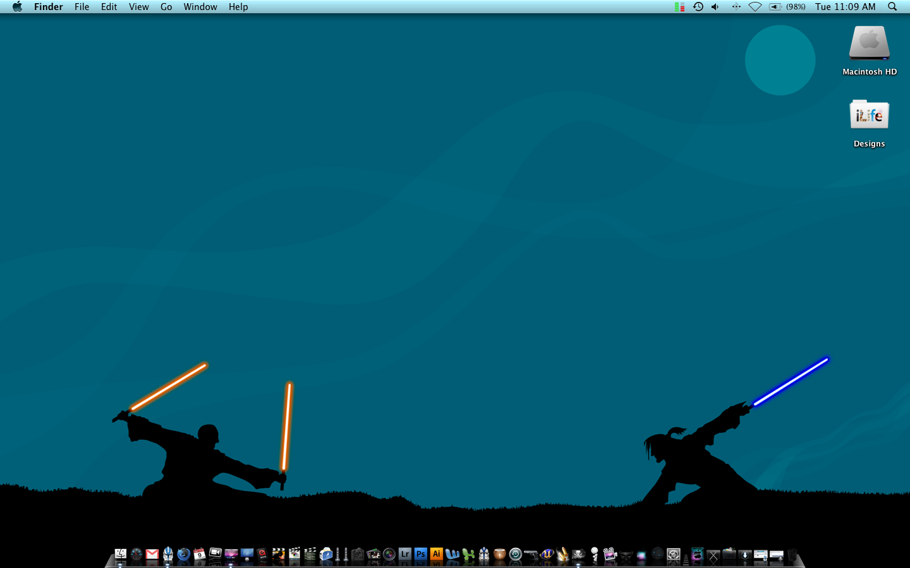Open the Window menu
Screen dimensions: 910x568
(200, 7)
